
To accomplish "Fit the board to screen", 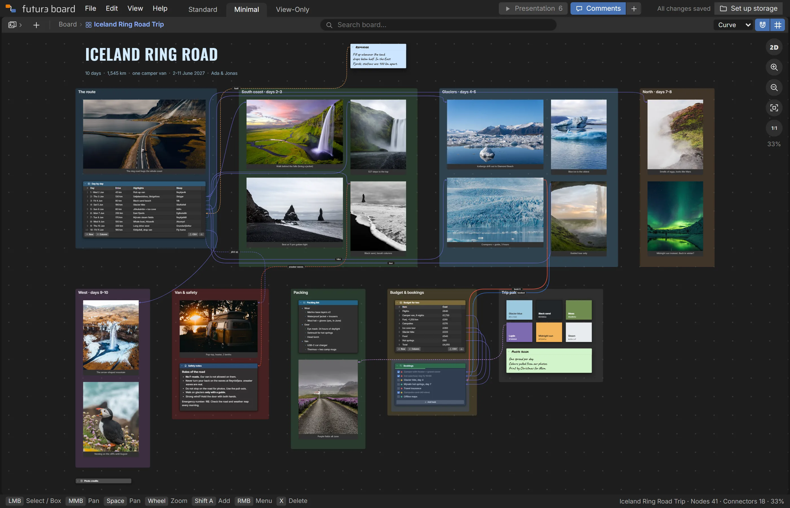I will tap(774, 108).
